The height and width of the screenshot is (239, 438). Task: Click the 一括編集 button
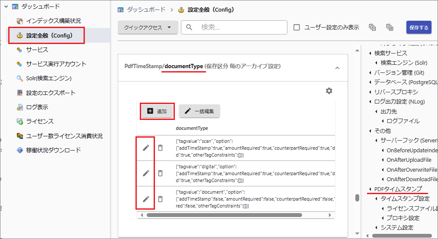click(x=200, y=111)
